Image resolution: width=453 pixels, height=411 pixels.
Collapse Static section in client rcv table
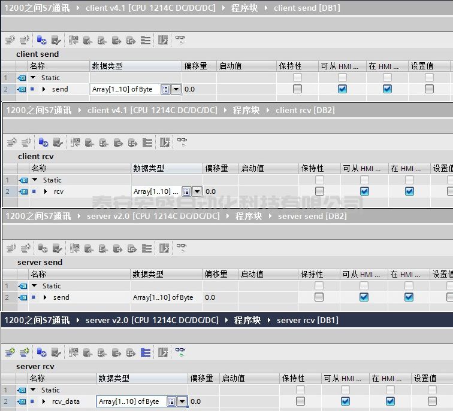point(34,180)
